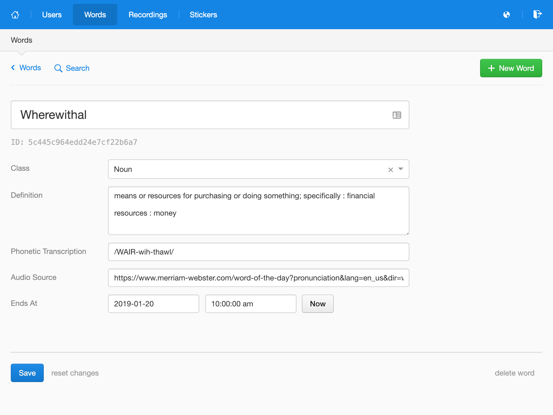Focus the Phonetic Transcription field
Viewport: 553px width, 415px height.
click(258, 252)
